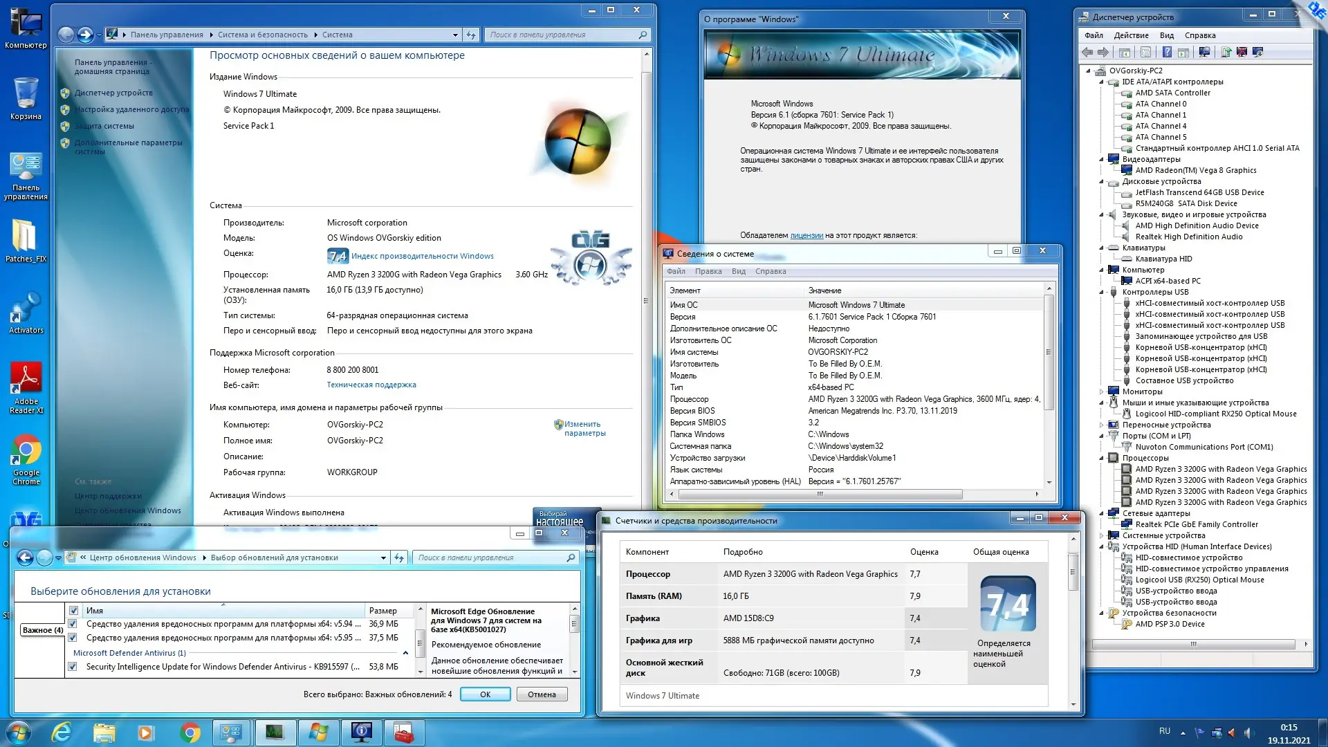Collapse the Видеоадаптеры tree node

(1102, 159)
